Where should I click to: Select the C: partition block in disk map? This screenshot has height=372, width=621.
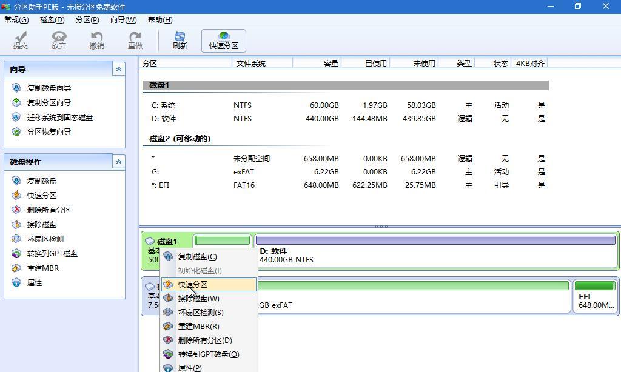(x=222, y=240)
